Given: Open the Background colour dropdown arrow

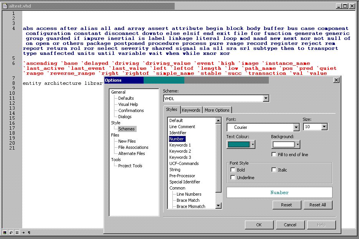Looking at the screenshot, I should [x=298, y=145].
